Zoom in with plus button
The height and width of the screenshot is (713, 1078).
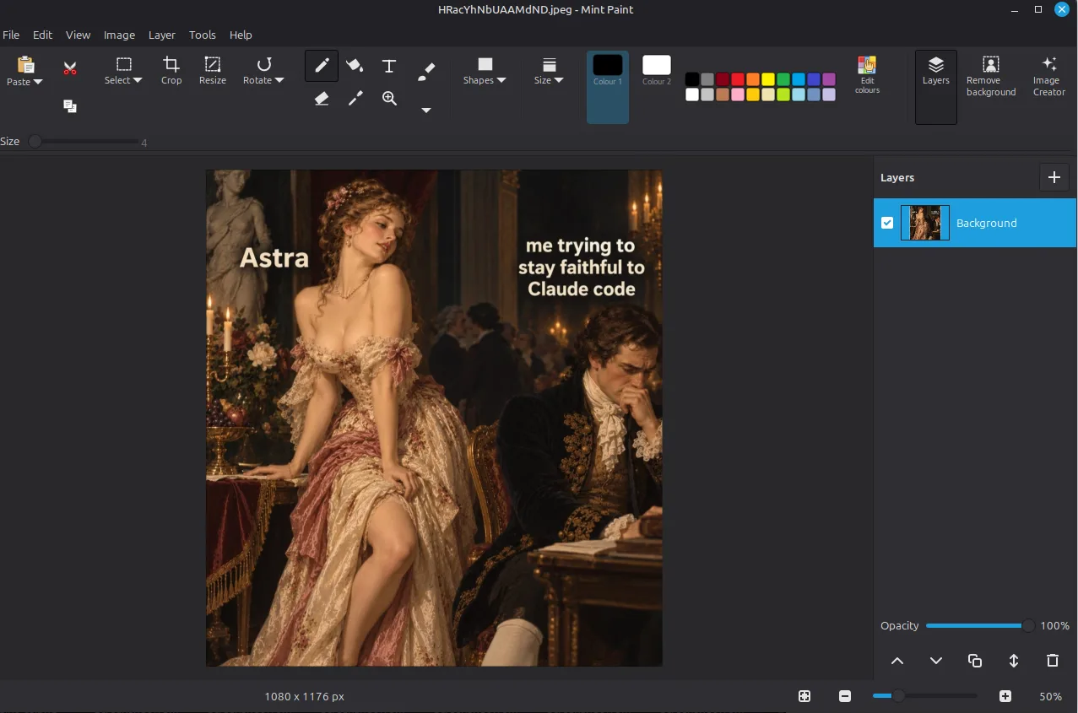pyautogui.click(x=1005, y=696)
